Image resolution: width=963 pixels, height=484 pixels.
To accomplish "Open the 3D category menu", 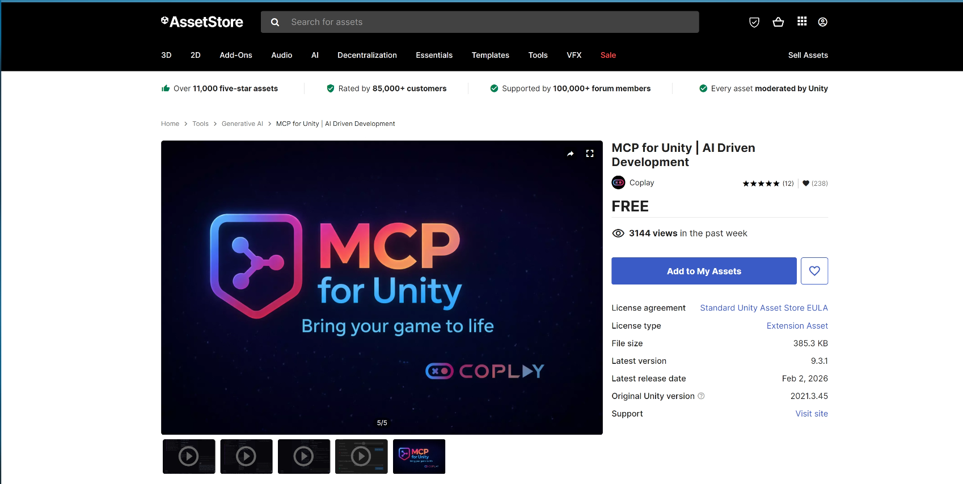I will pos(166,55).
